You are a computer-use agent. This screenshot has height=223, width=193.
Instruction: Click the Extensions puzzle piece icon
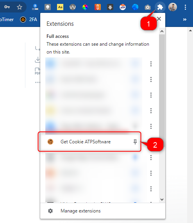point(160,7)
